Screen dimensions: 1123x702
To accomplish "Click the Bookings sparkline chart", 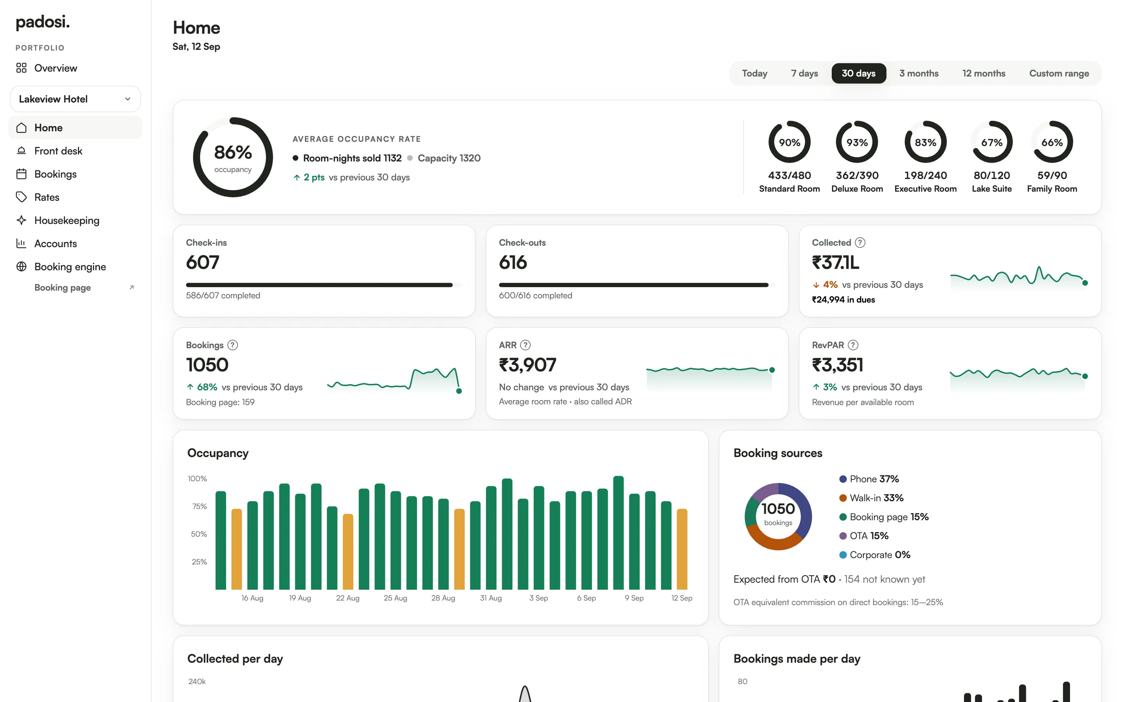I will (x=395, y=380).
